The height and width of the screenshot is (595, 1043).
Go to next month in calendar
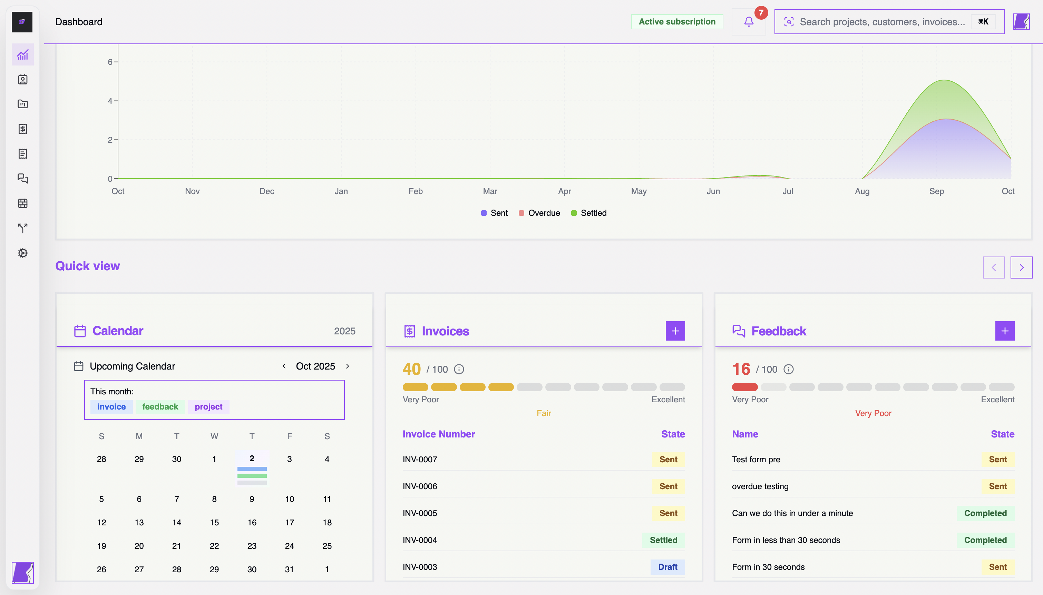click(348, 366)
